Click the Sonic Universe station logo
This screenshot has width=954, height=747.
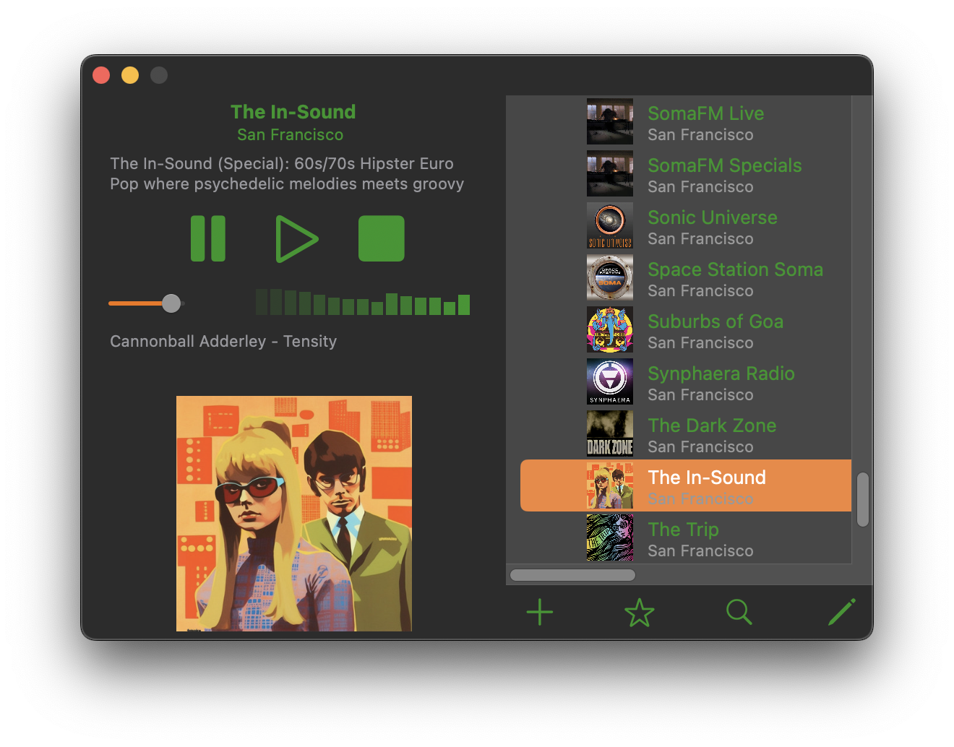tap(610, 225)
